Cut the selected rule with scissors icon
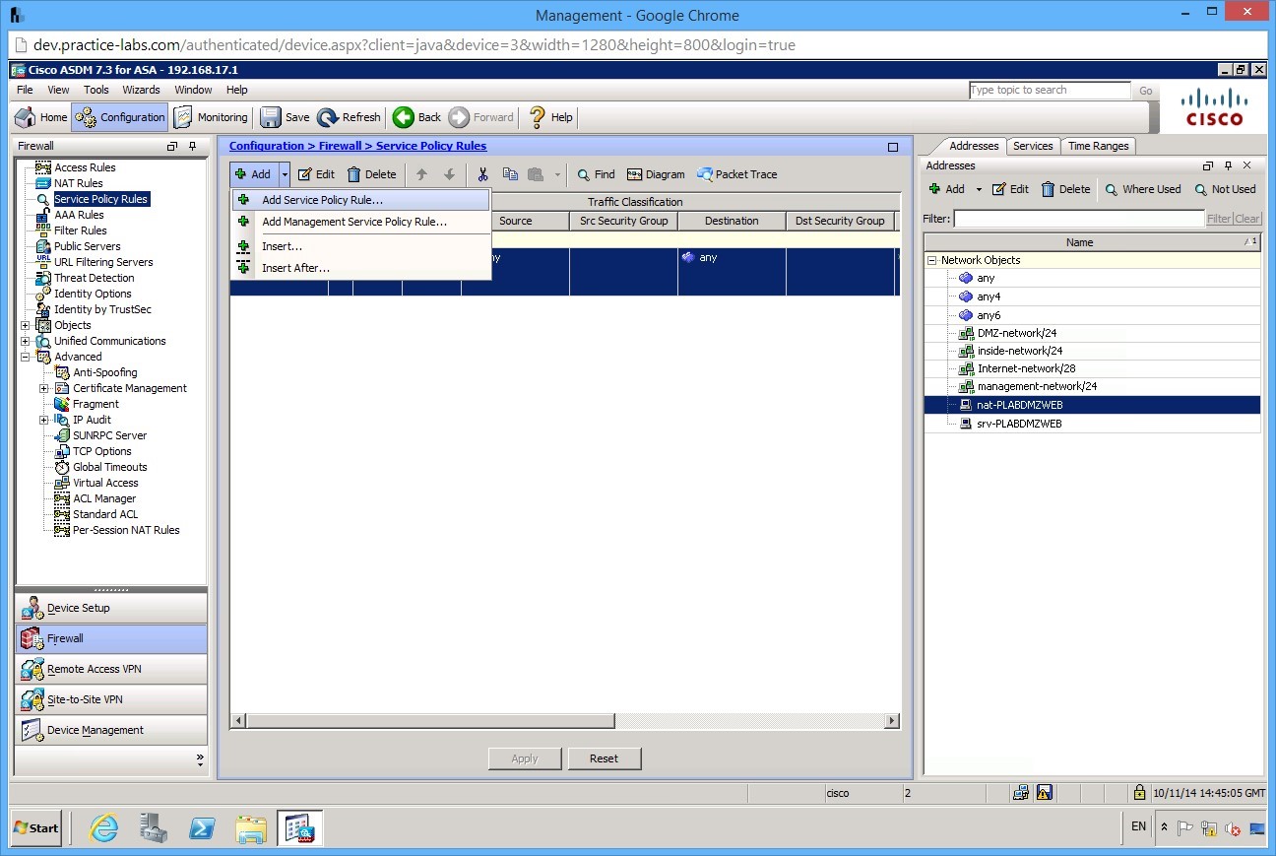This screenshot has width=1276, height=856. click(x=481, y=174)
